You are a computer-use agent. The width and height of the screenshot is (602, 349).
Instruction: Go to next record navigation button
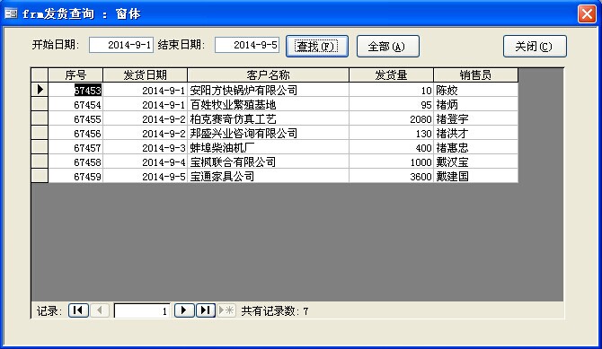(x=184, y=310)
